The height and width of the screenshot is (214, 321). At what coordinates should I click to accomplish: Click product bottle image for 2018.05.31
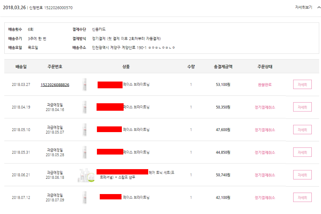coord(84,152)
